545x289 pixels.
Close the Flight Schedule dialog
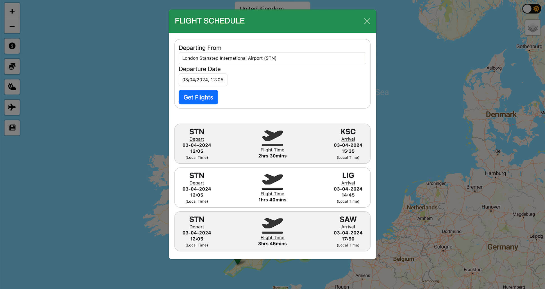(x=367, y=21)
